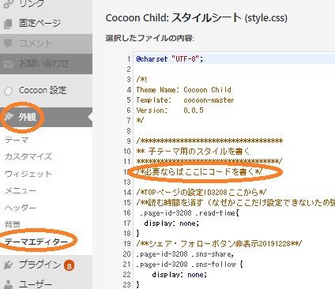
Task: Click the envelope icon for お問い合わせ
Action: (x=9, y=64)
